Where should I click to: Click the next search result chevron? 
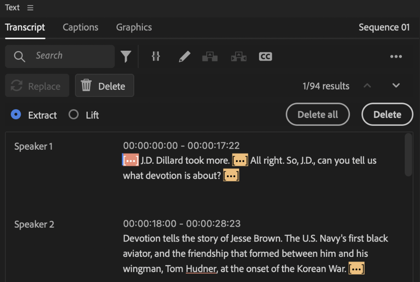[396, 85]
